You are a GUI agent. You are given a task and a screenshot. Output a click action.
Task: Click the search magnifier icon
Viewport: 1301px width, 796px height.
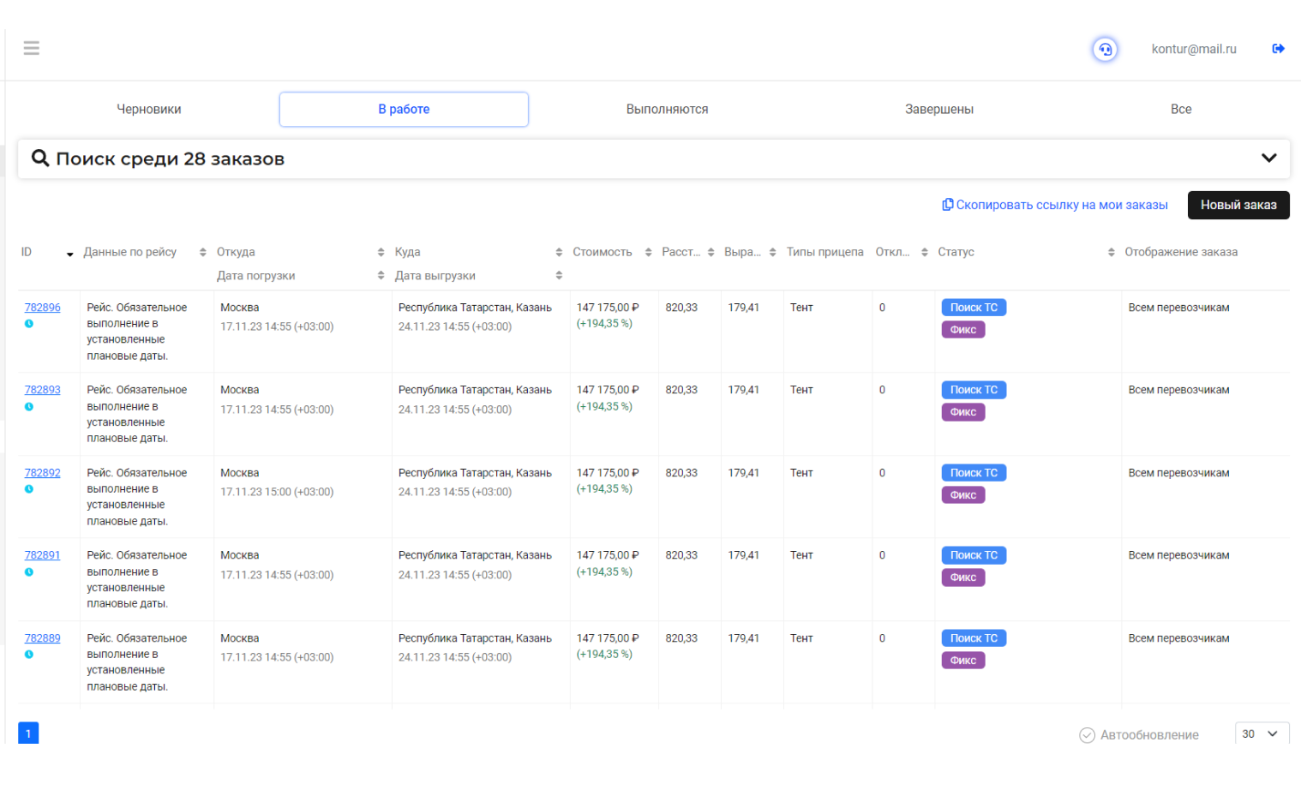(x=40, y=158)
